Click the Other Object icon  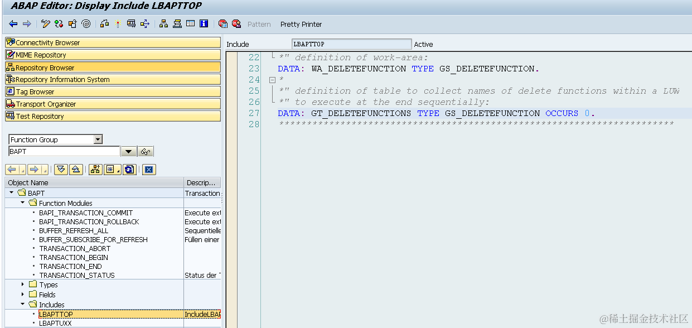(72, 24)
